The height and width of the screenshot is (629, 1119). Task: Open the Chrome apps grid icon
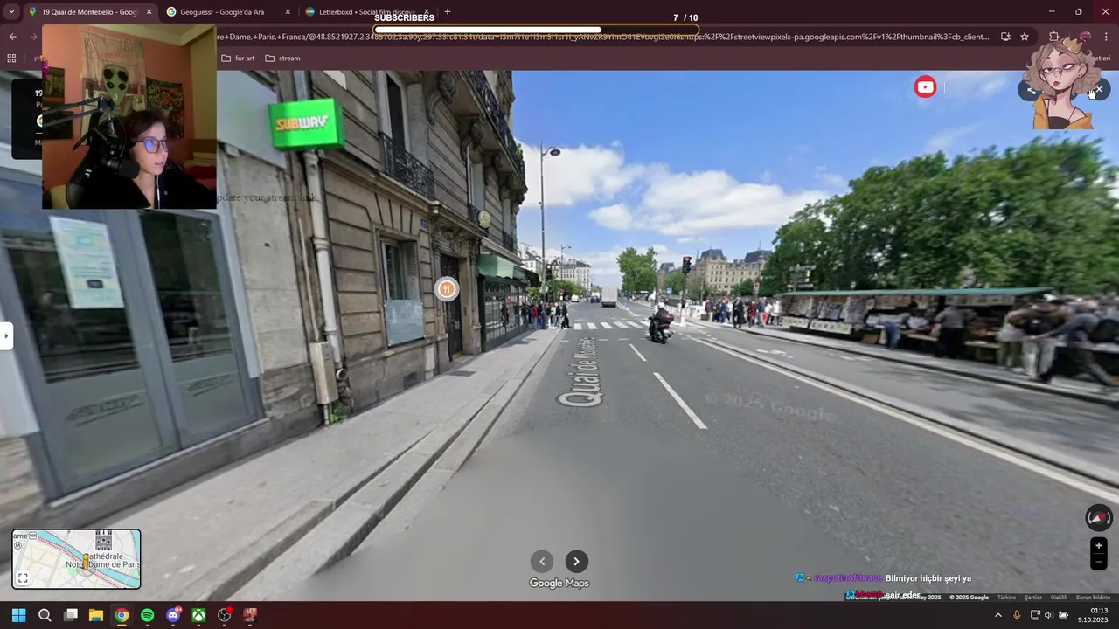11,59
